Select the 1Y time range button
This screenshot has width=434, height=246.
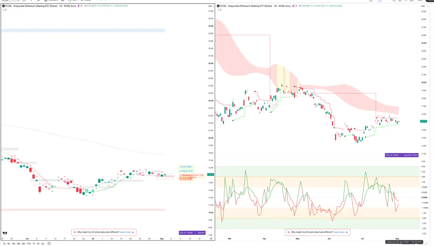coord(34,244)
